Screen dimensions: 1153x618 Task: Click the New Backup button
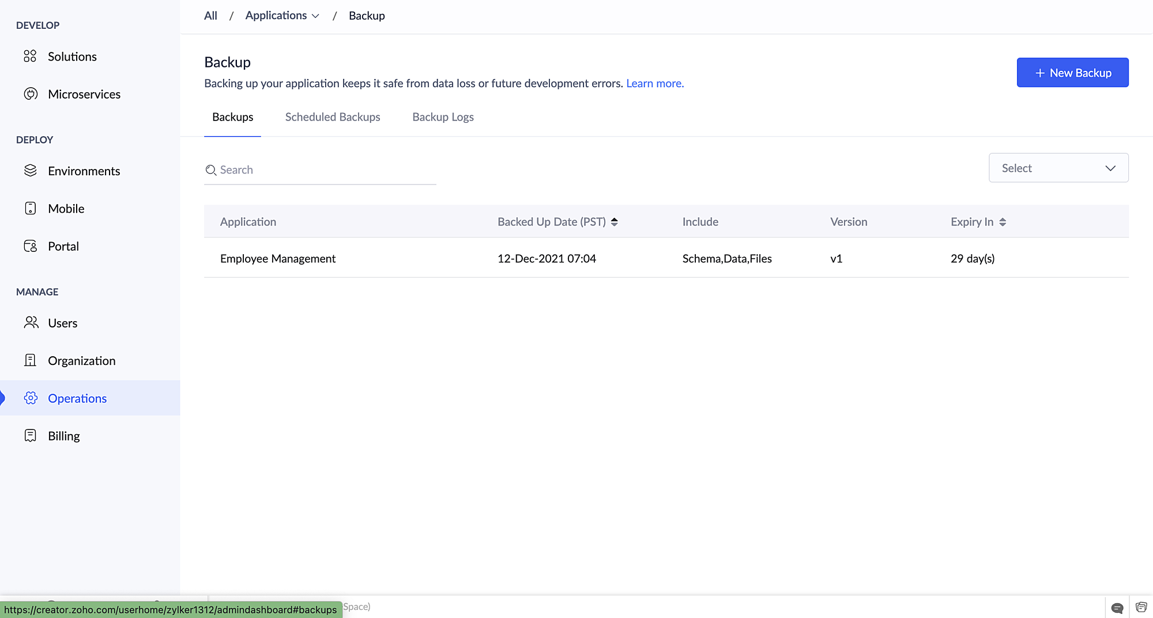(x=1072, y=73)
